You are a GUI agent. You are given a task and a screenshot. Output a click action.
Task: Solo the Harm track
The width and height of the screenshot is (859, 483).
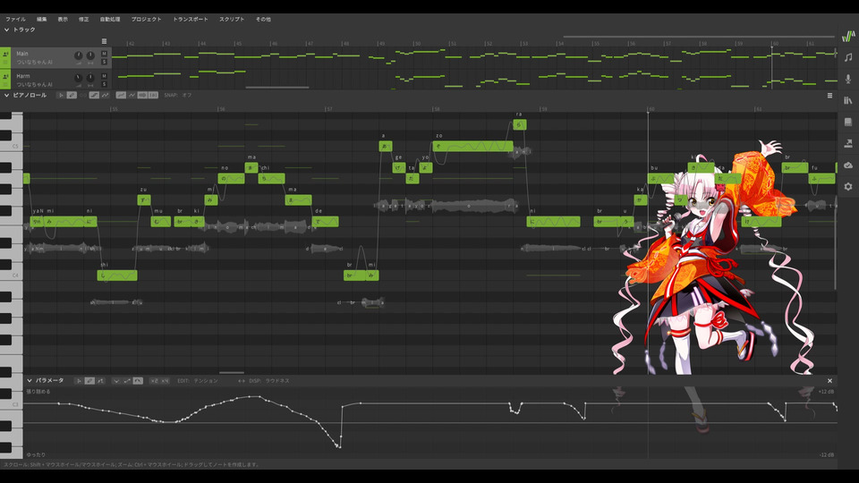pos(104,84)
